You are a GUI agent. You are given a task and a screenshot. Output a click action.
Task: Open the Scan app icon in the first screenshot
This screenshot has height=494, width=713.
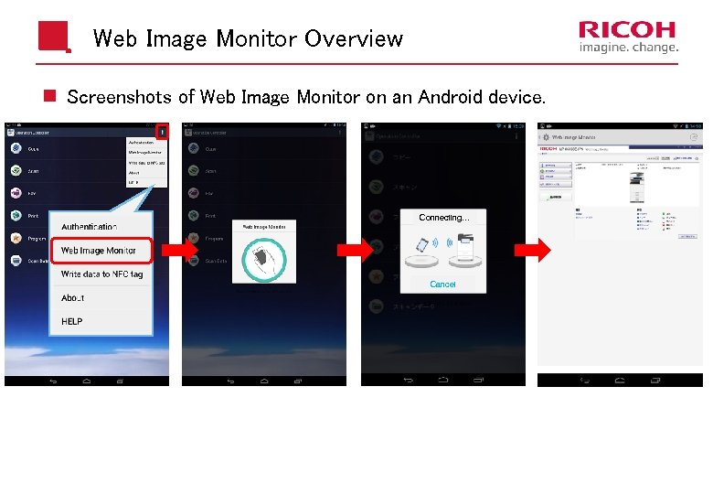pyautogui.click(x=16, y=170)
